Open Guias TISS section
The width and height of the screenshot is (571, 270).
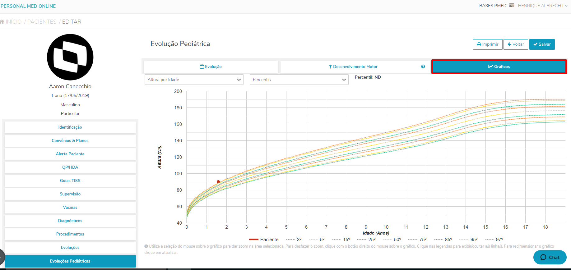[70, 181]
